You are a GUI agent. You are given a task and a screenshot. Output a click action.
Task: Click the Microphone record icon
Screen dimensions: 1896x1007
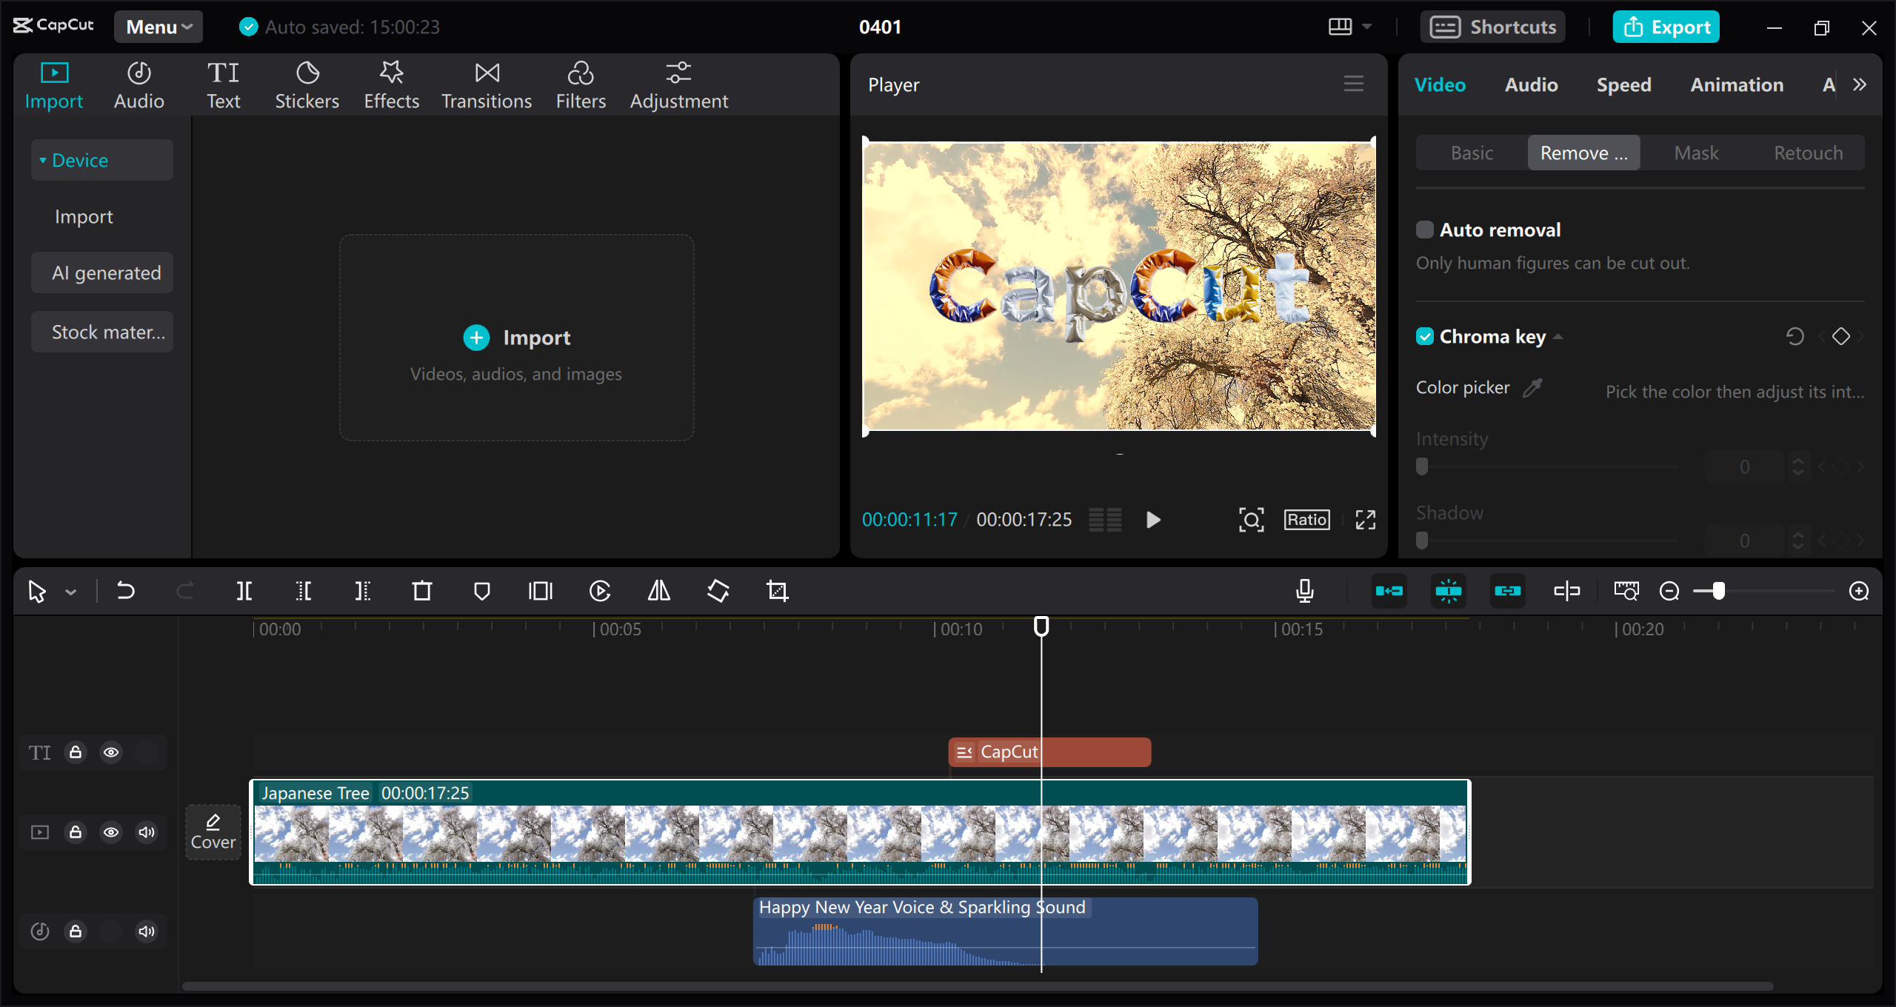click(x=1306, y=589)
